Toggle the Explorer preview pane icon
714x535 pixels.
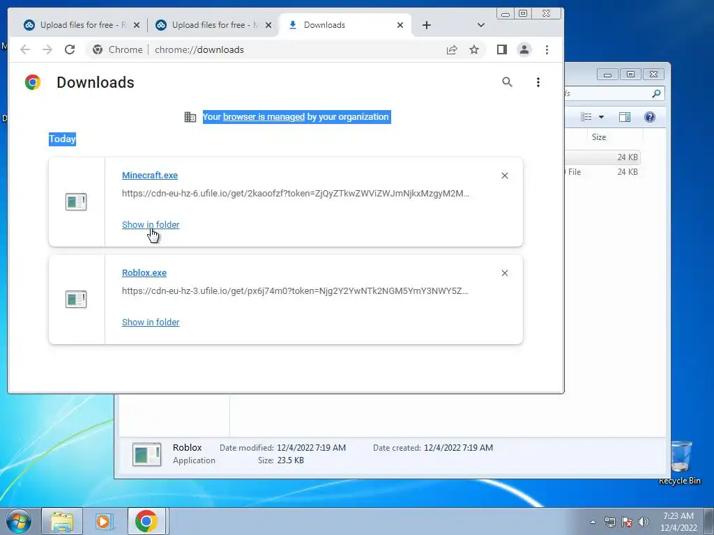625,117
